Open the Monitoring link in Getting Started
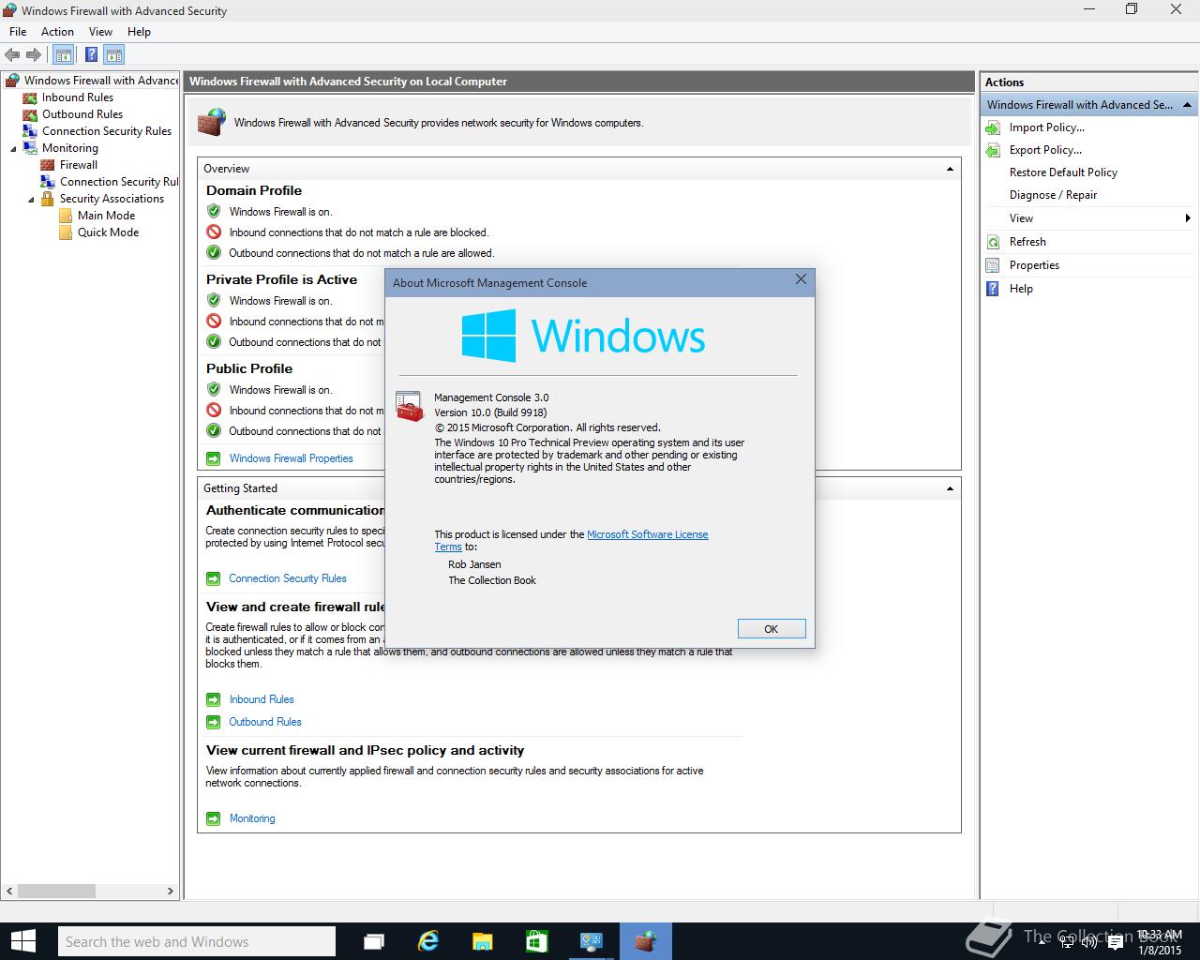 tap(252, 818)
